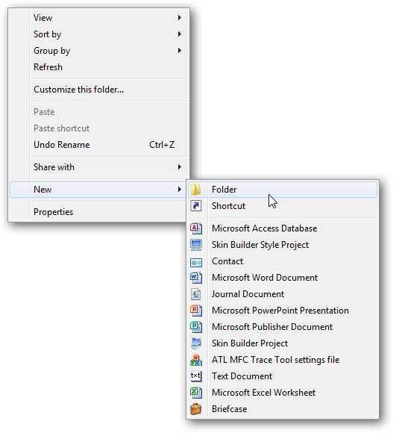Pick the 'Microsoft Publisher Document' label
Image resolution: width=393 pixels, height=433 pixels.
272,327
